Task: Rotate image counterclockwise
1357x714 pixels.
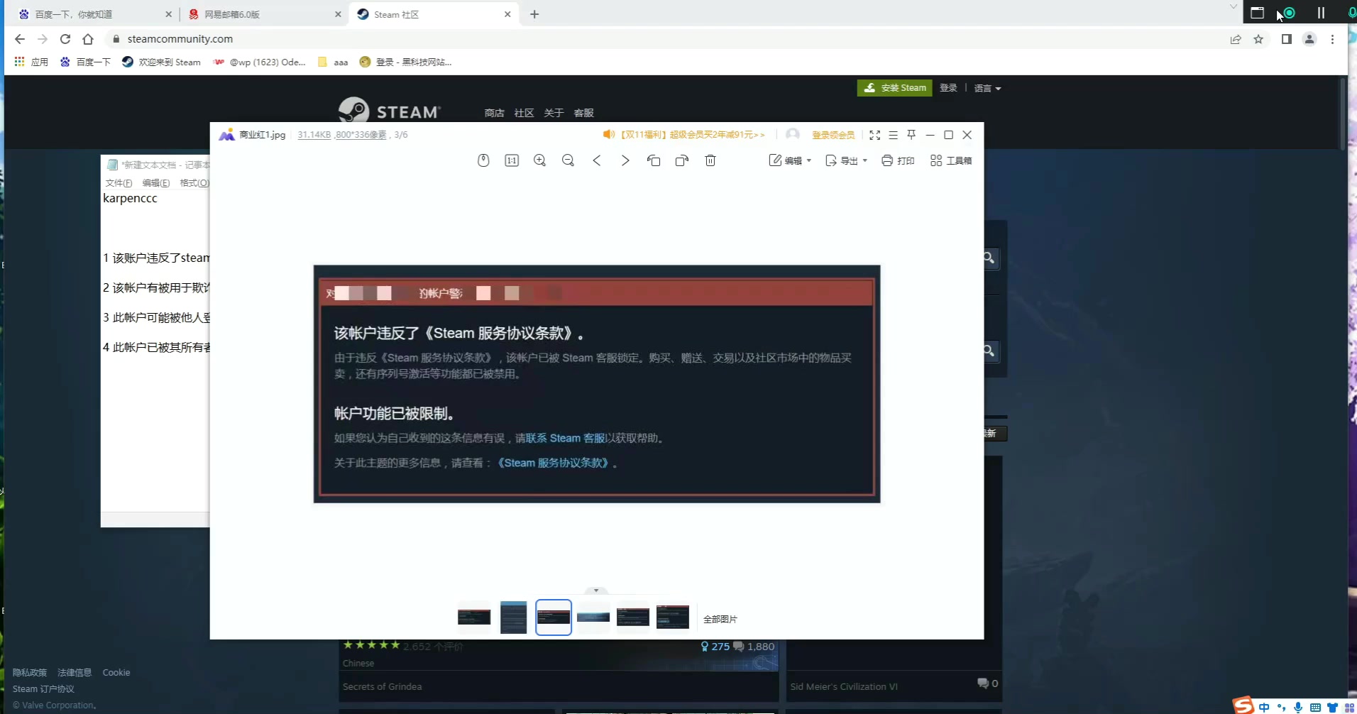Action: (654, 160)
